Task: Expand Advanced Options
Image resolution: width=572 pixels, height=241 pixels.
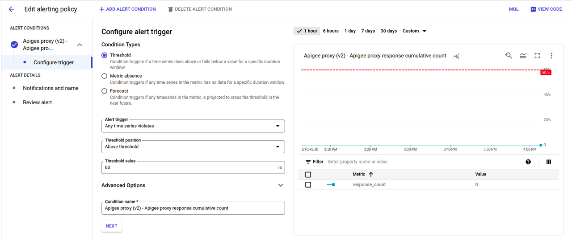Action: point(281,185)
